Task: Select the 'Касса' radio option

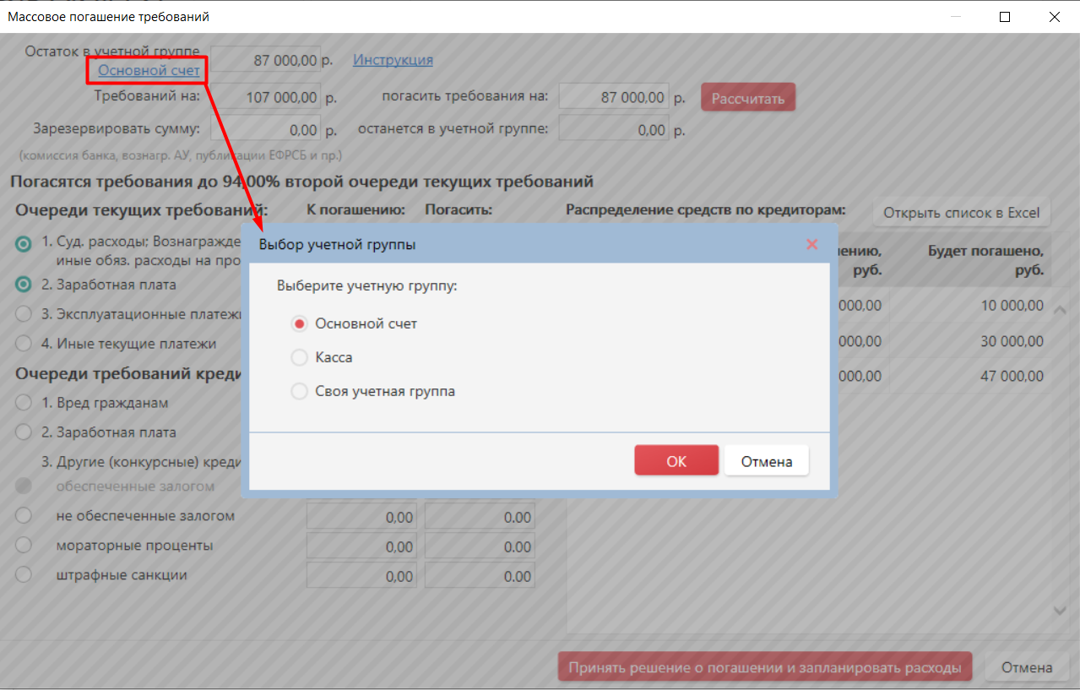Action: point(299,358)
